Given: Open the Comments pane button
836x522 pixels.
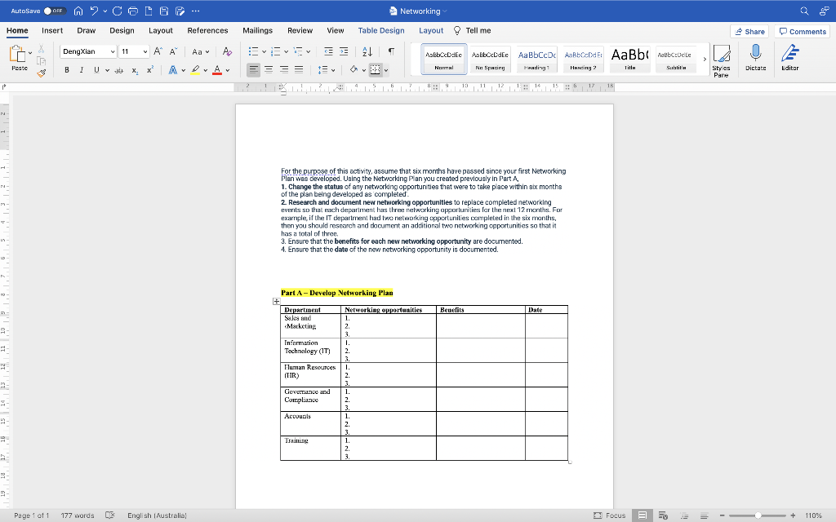Looking at the screenshot, I should click(x=803, y=32).
